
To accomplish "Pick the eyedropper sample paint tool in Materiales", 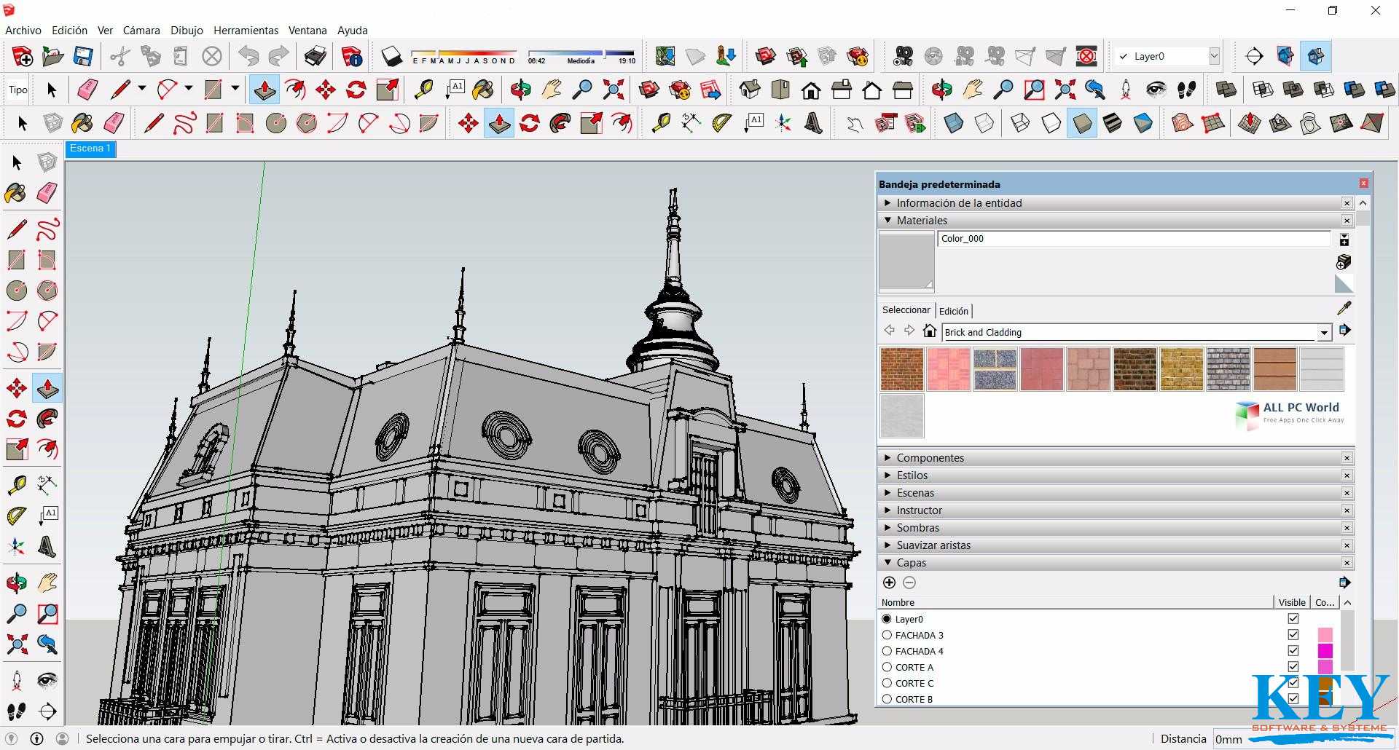I will pyautogui.click(x=1344, y=308).
